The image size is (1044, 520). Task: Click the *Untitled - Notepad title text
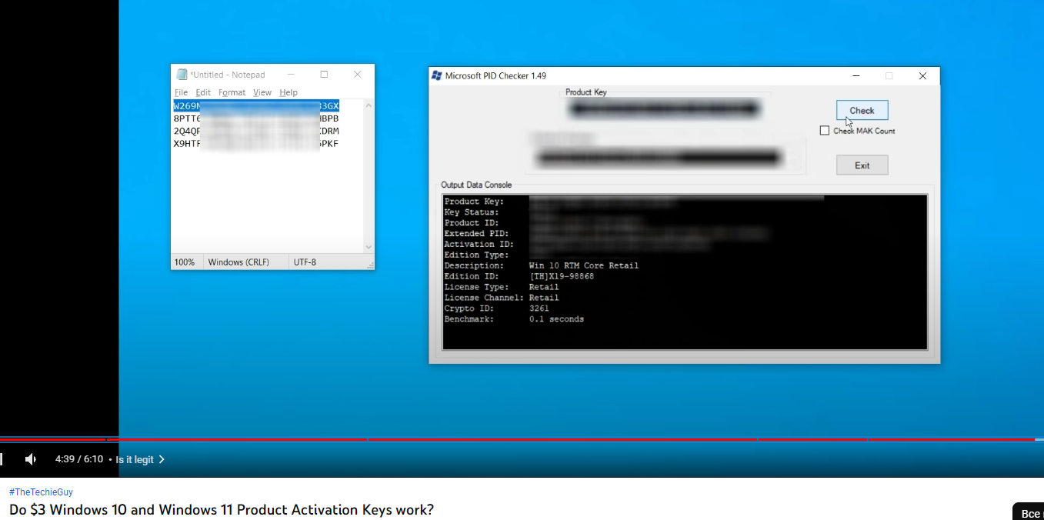228,75
